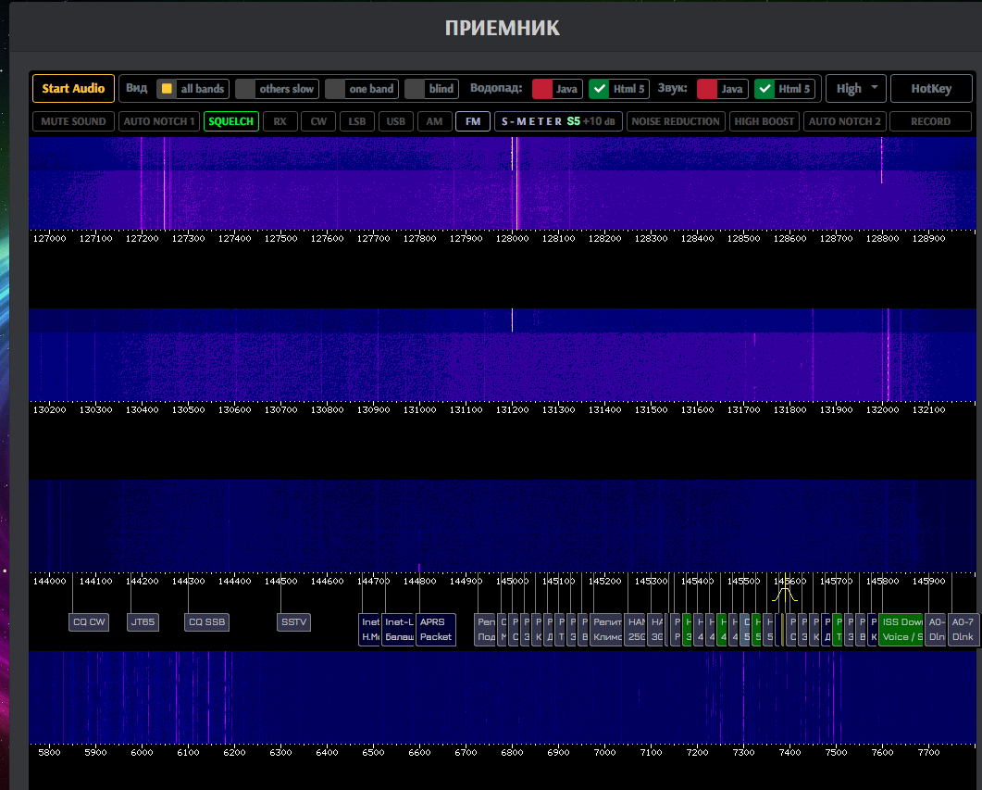Enable the HIGH BOOST filter
982x790 pixels.
pos(764,121)
